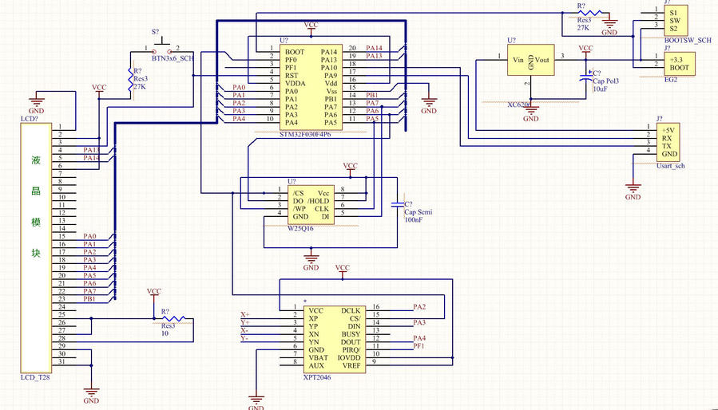Click the Usart_sch four-pin connector
The width and height of the screenshot is (718, 410).
tap(669, 142)
